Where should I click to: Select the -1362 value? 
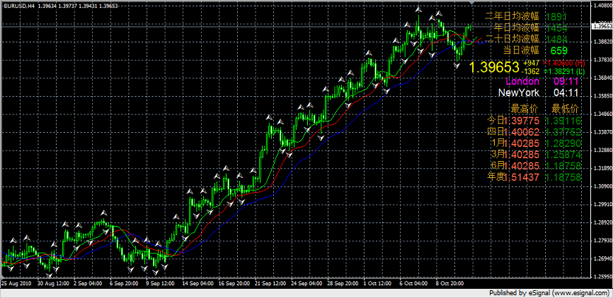point(530,71)
